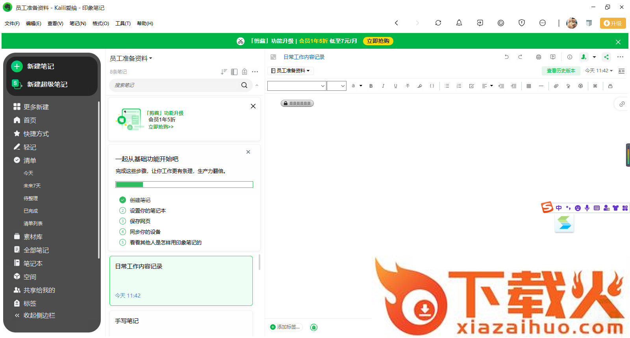Click the share note icon
Image resolution: width=630 pixels, height=338 pixels.
click(x=606, y=57)
